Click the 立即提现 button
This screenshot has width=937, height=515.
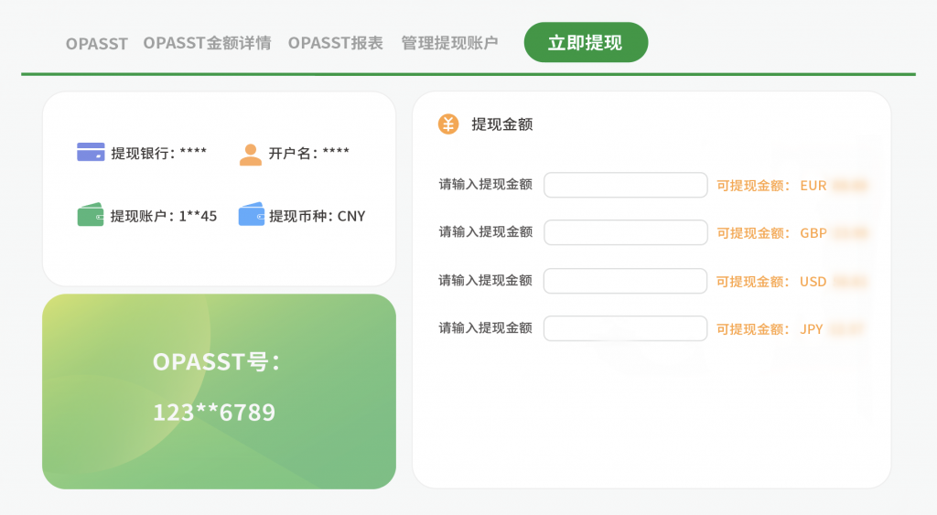tap(586, 42)
